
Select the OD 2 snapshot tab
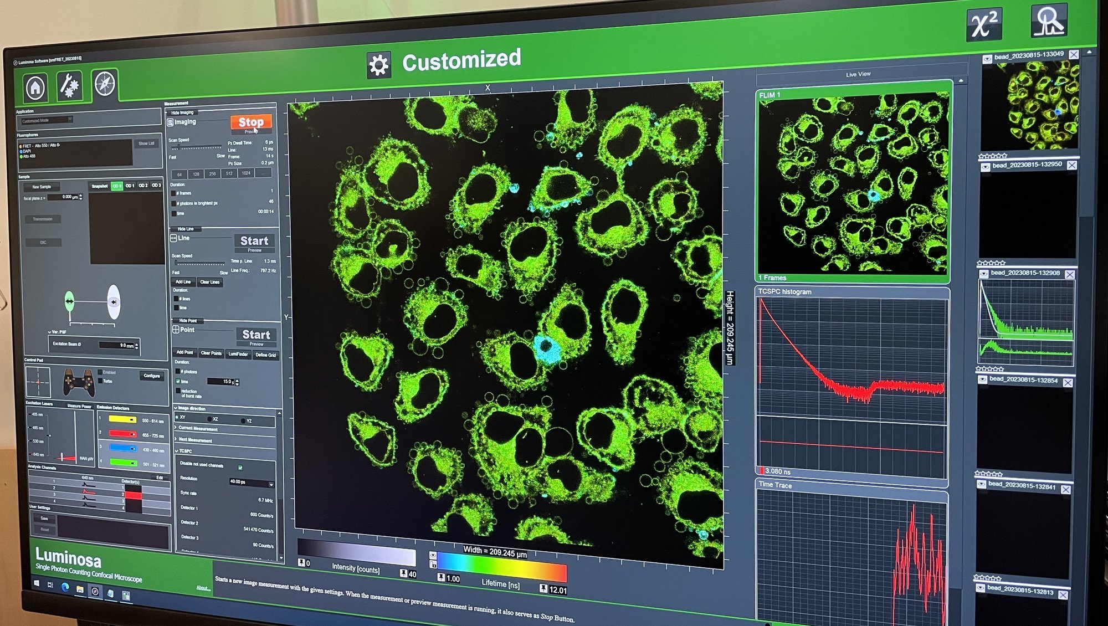point(143,185)
